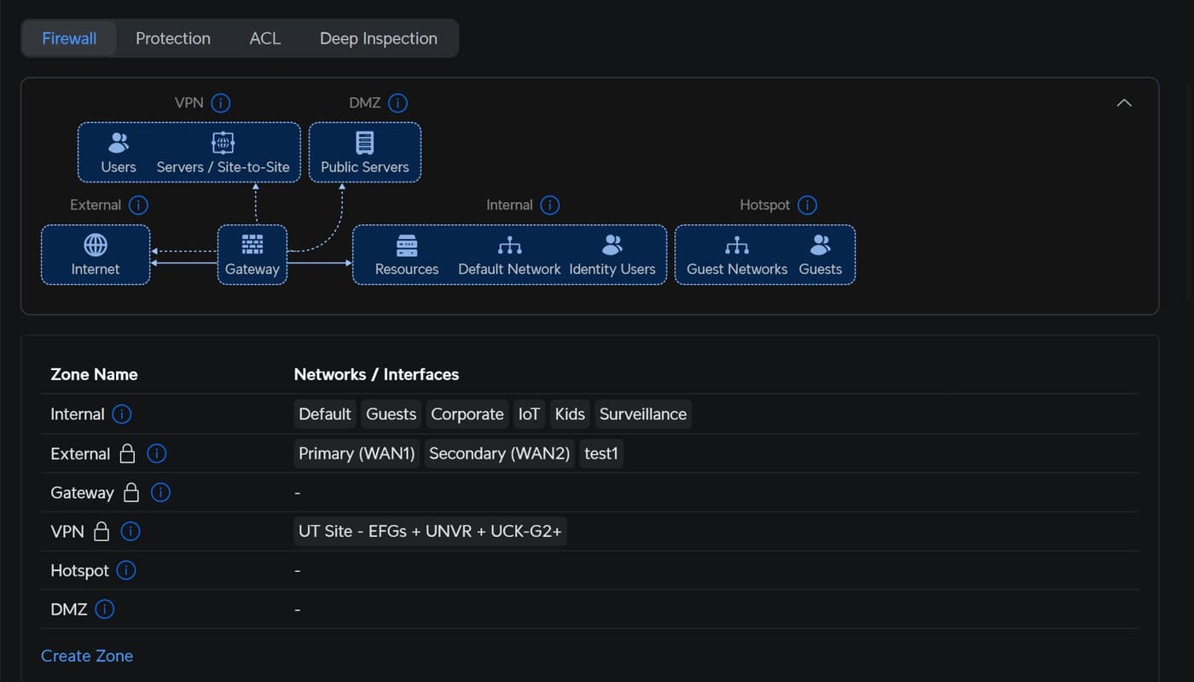1194x682 pixels.
Task: Select the Internet globe icon
Action: point(96,246)
